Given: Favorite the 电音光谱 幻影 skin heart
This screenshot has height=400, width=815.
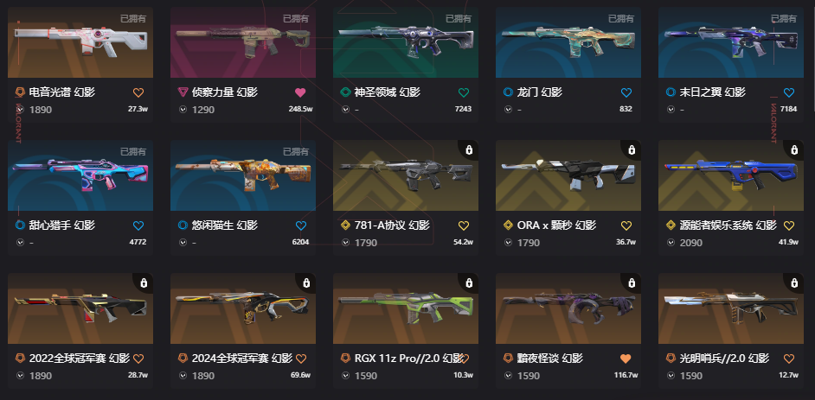Looking at the screenshot, I should point(138,92).
